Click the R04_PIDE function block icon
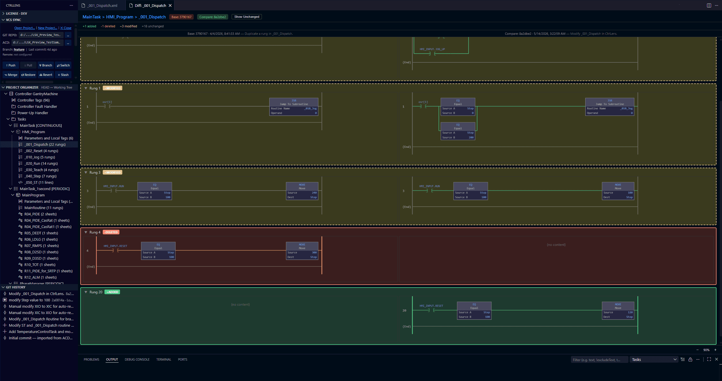This screenshot has height=381, width=722. [x=20, y=214]
